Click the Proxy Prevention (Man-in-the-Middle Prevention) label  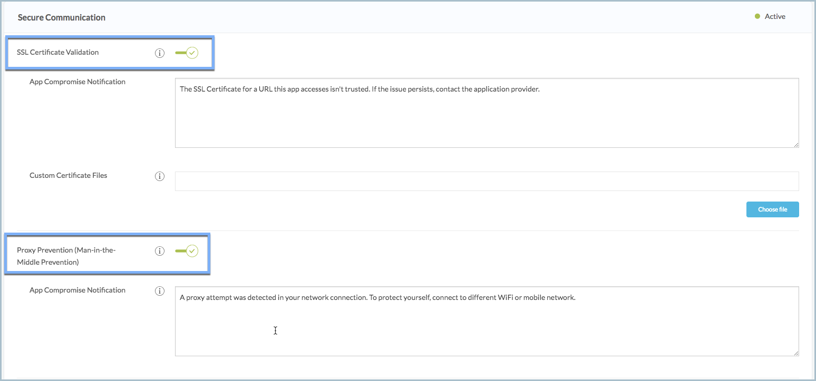(66, 256)
